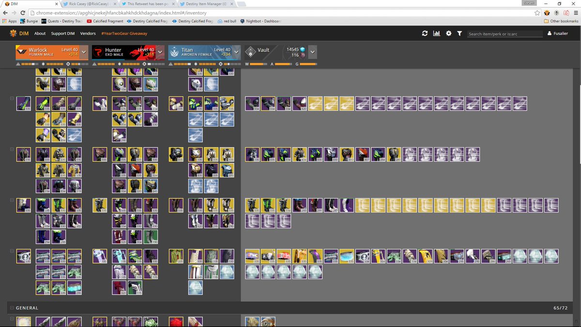
Task: Collapse the gauntlets row section toggle
Action: [12, 98]
